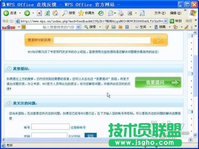The height and width of the screenshot is (149, 199).
Task: Collapse the 我要提问 section arrow
Action: pos(9,68)
